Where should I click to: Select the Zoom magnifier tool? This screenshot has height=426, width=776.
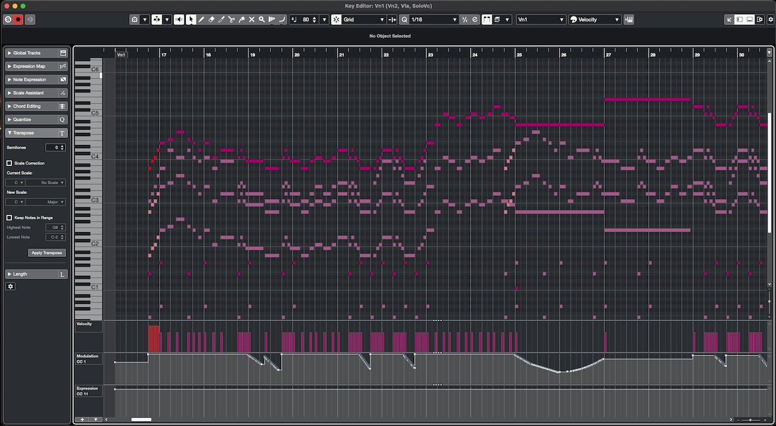point(261,20)
